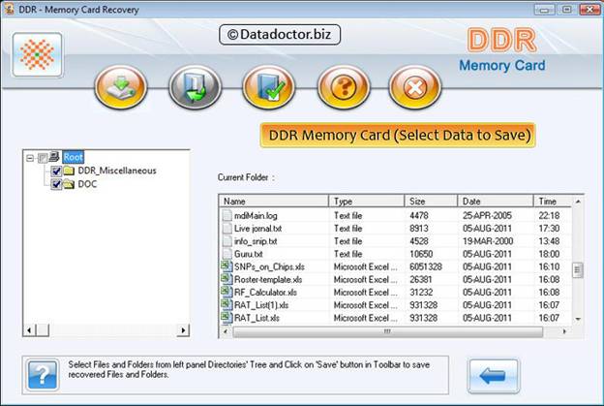Maximize the DDR Memory Card Recovery window

tap(567, 10)
